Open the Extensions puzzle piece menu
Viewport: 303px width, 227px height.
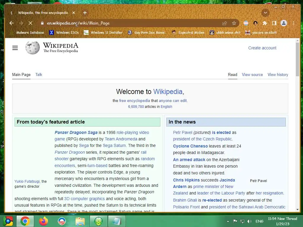tap(265, 23)
